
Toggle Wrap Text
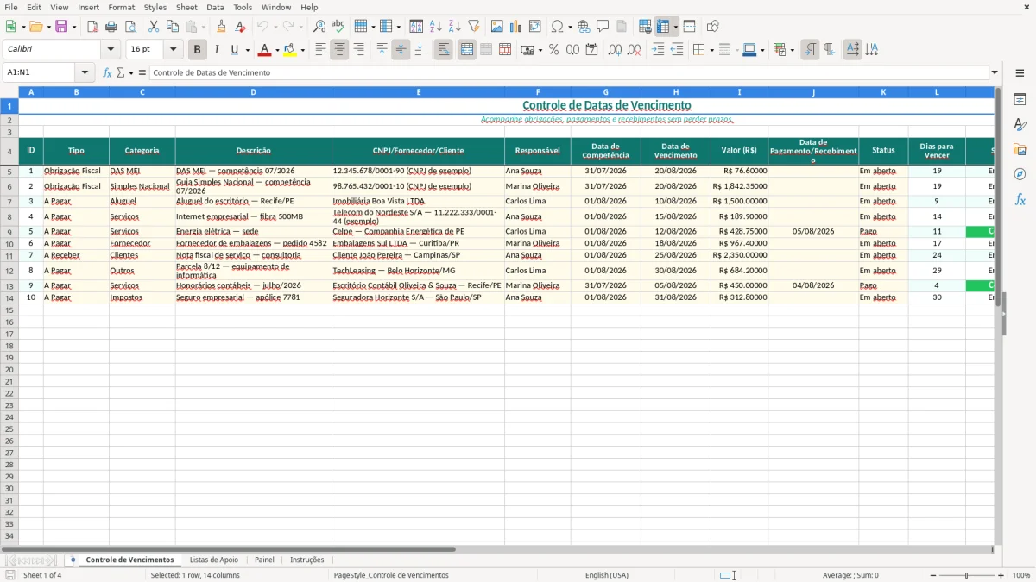[443, 50]
